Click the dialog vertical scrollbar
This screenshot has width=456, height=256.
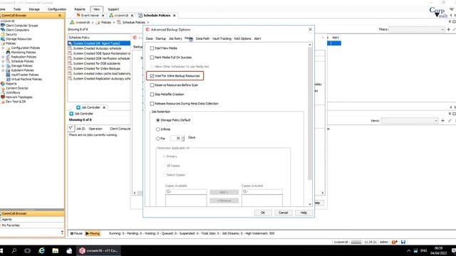click(310, 113)
